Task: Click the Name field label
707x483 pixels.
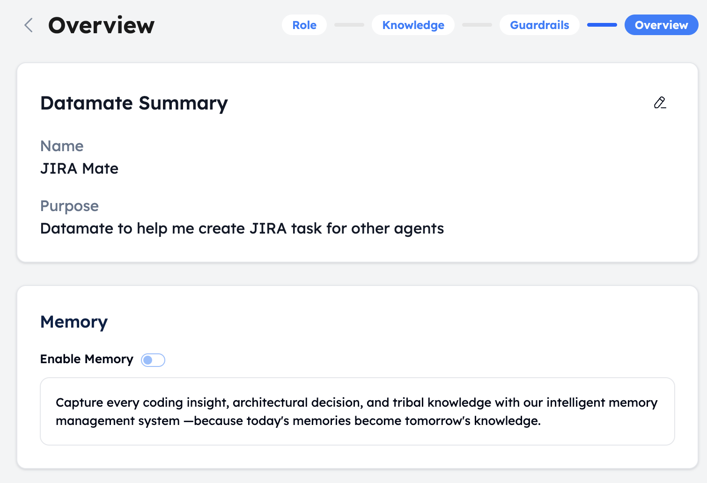Action: click(x=62, y=146)
